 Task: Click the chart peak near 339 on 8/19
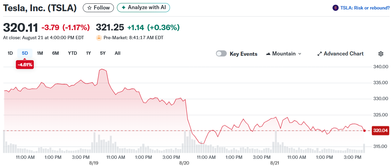(102, 69)
